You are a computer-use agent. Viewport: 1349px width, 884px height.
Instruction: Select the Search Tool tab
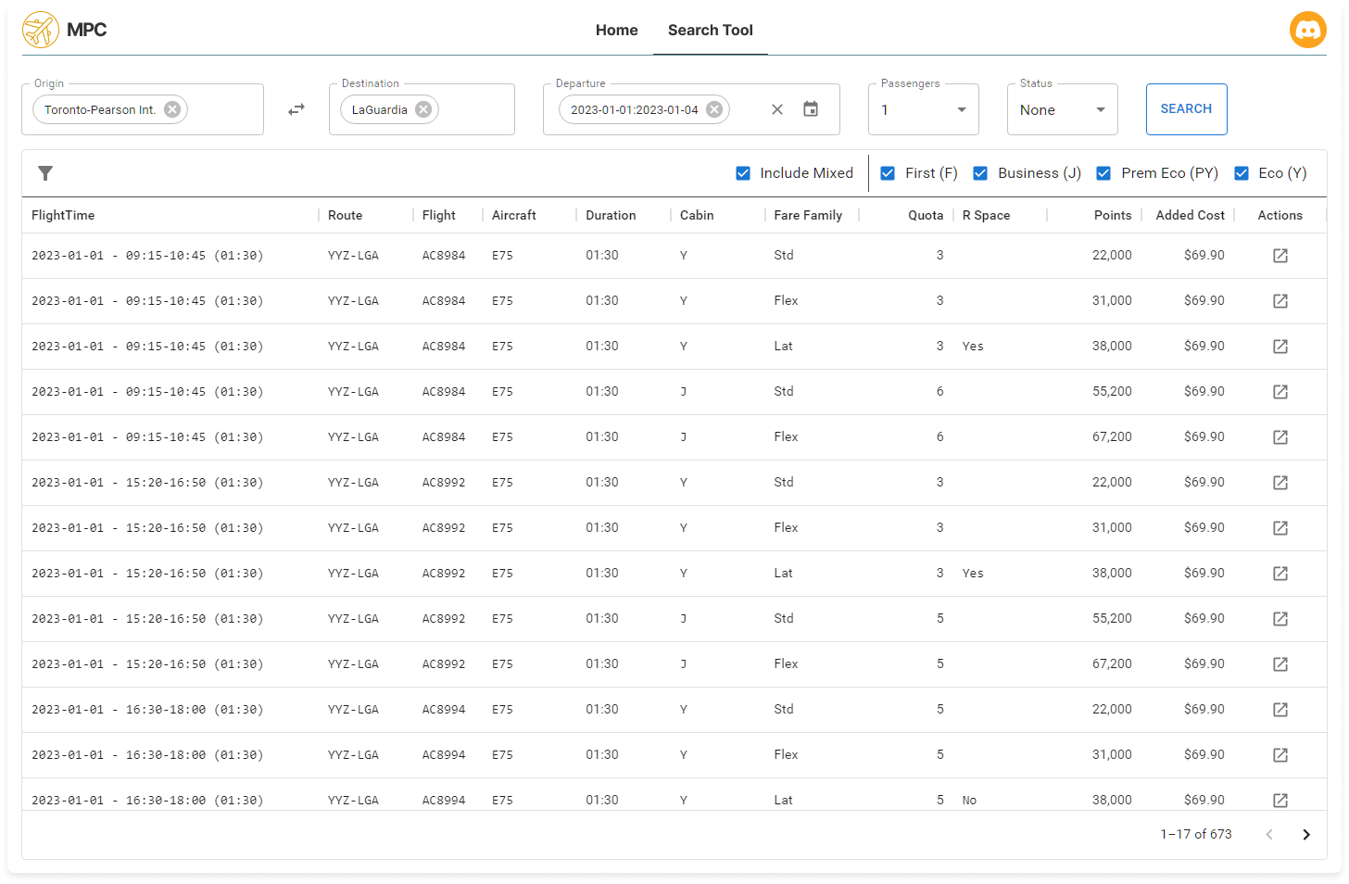[711, 30]
